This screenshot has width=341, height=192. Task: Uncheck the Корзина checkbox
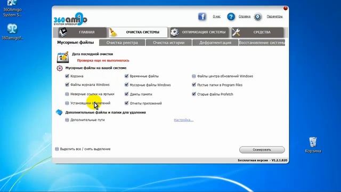pyautogui.click(x=67, y=76)
